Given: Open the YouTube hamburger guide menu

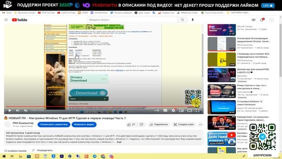Looking at the screenshot, I should coord(6,20).
